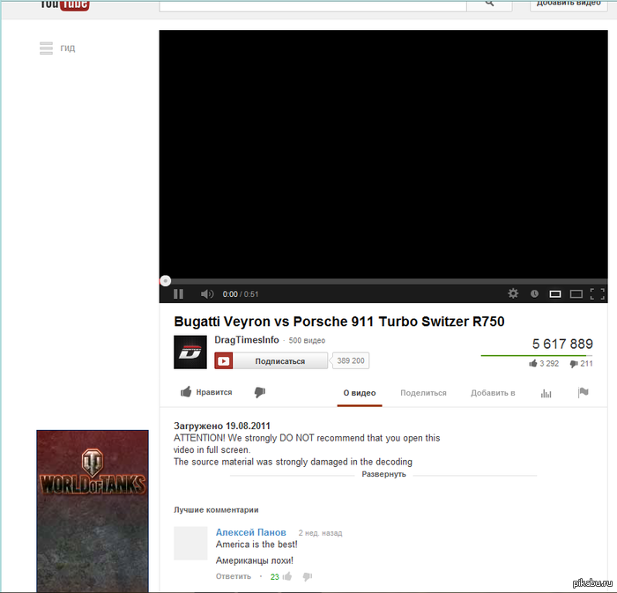The width and height of the screenshot is (617, 593).
Task: Mute the video volume
Action: [206, 294]
